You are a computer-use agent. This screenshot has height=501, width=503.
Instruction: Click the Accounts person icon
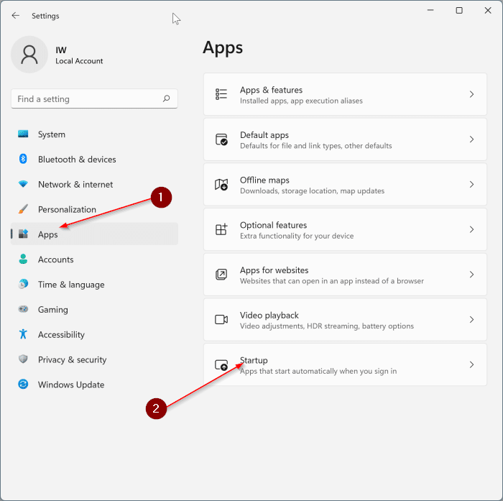click(23, 259)
